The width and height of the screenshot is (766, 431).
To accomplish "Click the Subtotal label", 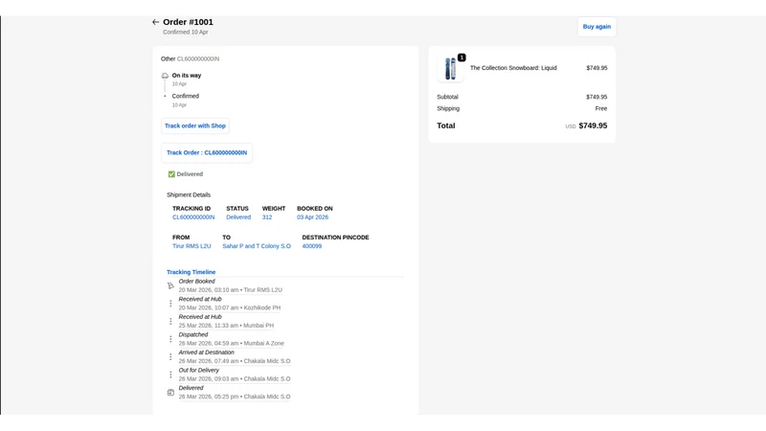I will point(447,97).
